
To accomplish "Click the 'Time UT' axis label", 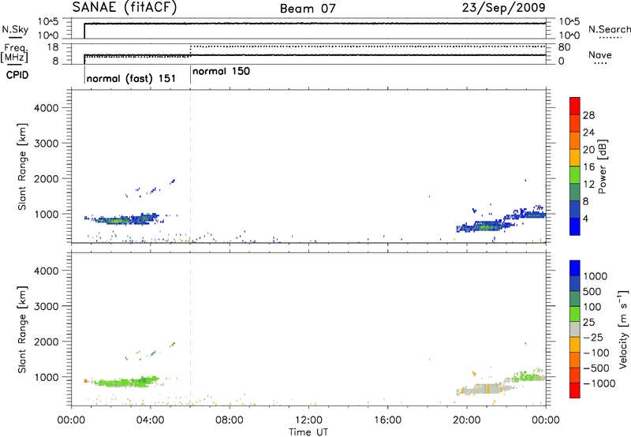I will coord(308,432).
